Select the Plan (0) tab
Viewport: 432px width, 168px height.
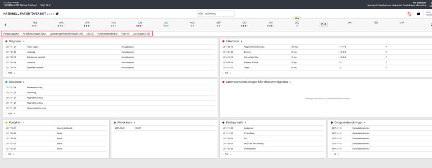point(125,34)
